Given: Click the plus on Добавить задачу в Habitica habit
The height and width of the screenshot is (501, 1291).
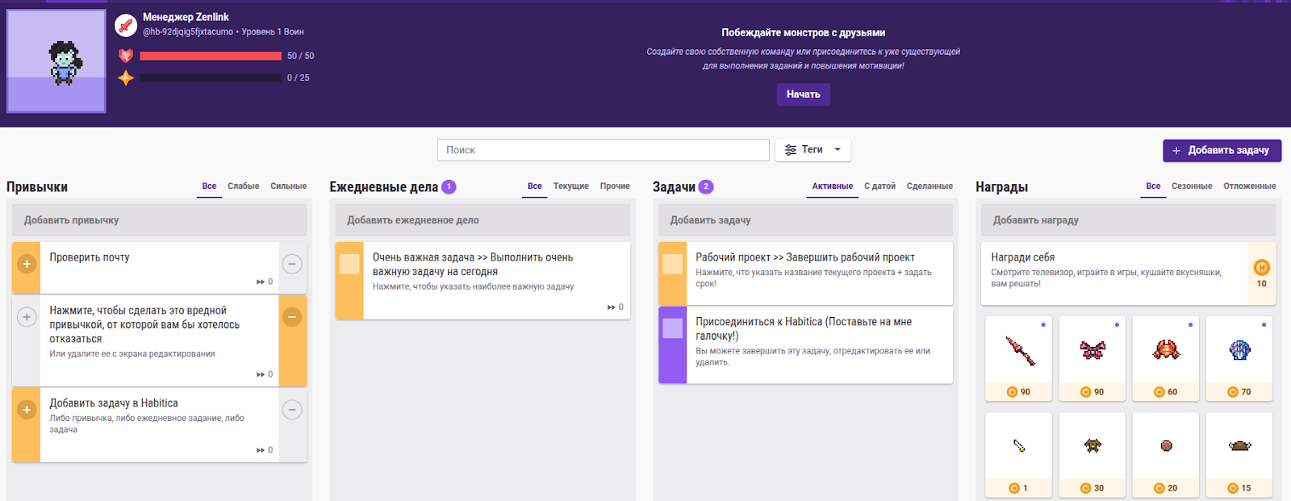Looking at the screenshot, I should point(27,410).
